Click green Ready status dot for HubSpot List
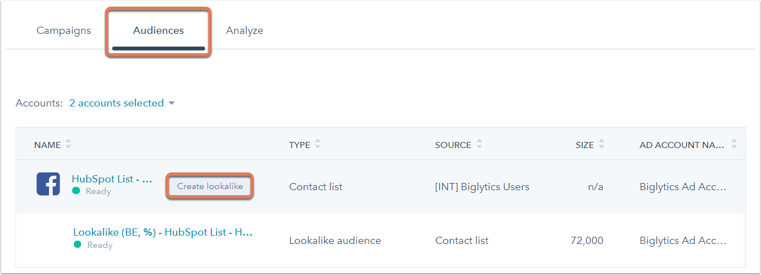The image size is (761, 275). pyautogui.click(x=77, y=191)
